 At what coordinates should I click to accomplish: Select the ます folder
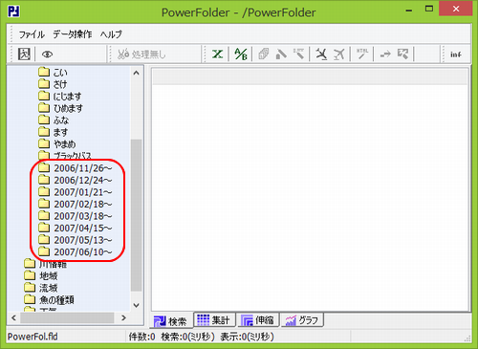click(x=53, y=132)
